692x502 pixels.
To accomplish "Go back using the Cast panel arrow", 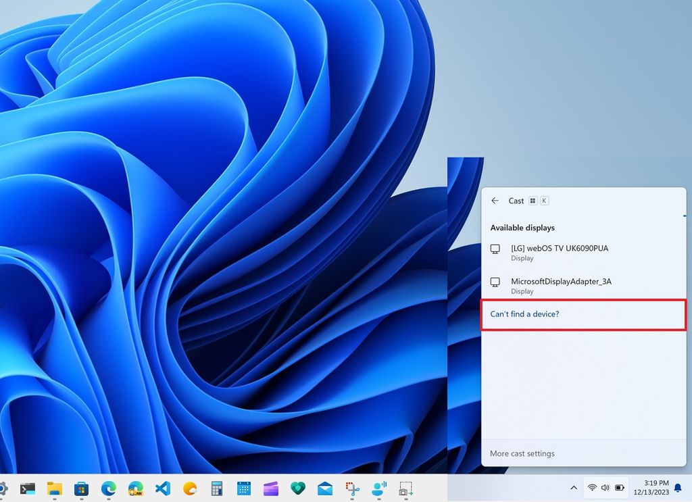I will tap(495, 201).
